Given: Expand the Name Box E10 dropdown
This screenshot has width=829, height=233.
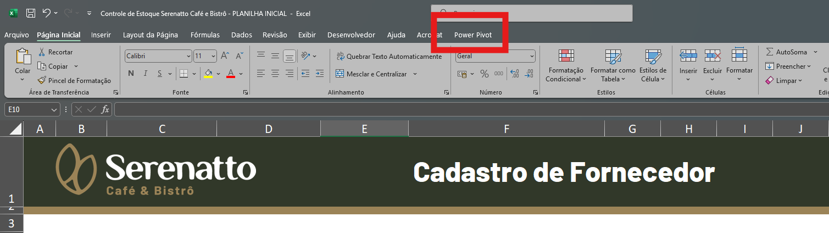Looking at the screenshot, I should [54, 109].
